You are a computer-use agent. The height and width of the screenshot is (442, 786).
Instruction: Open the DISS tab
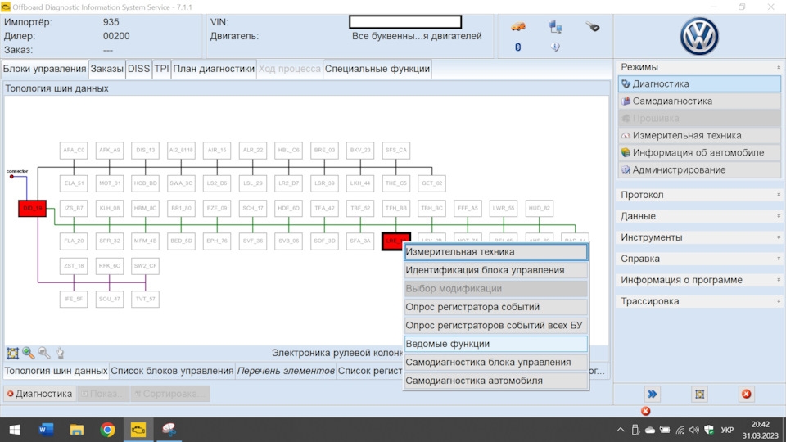(139, 69)
